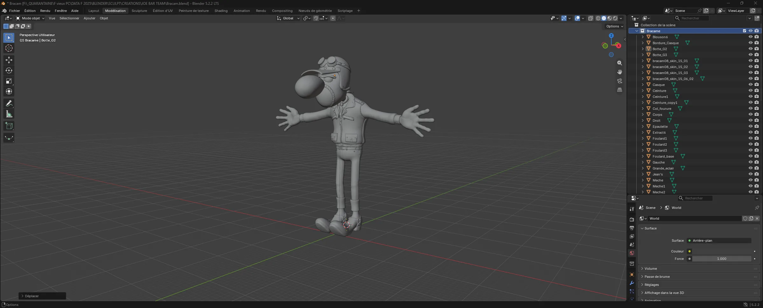Viewport: 763px width, 308px height.
Task: Toggle X-ray display in viewport header
Action: (x=591, y=18)
